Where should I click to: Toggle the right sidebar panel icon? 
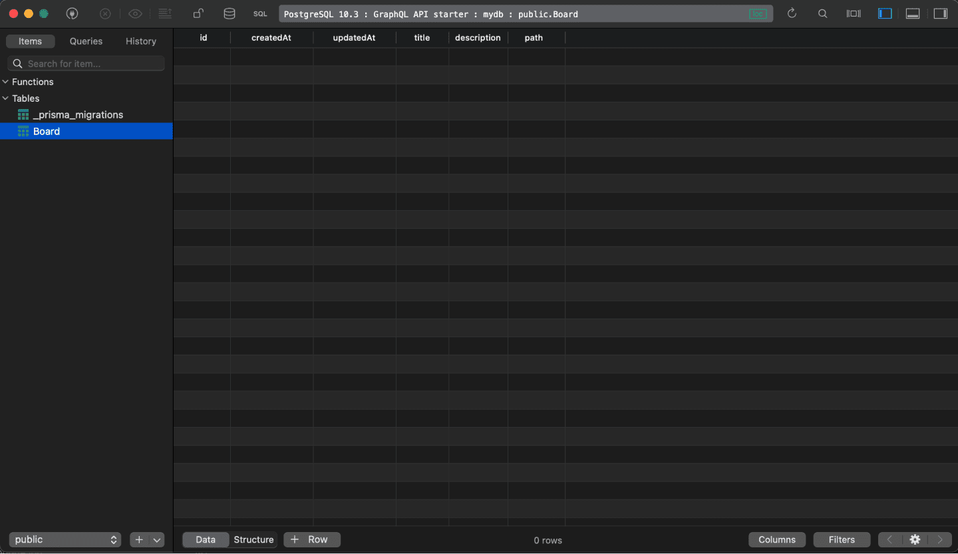click(941, 13)
